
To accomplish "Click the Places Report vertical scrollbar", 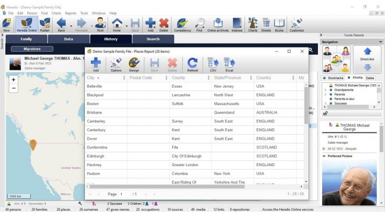I will (x=306, y=105).
